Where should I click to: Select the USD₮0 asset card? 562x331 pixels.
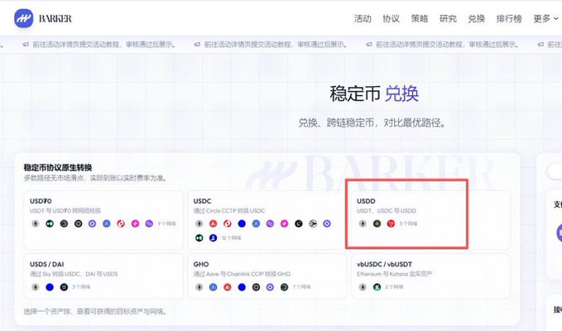[103, 219]
